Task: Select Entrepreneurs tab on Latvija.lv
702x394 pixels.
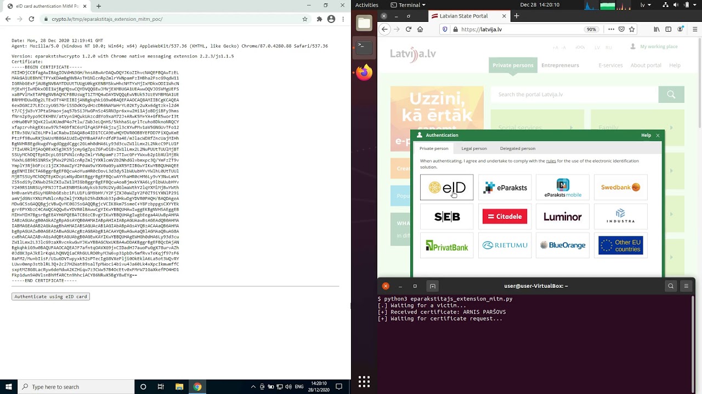Action: 560,65
